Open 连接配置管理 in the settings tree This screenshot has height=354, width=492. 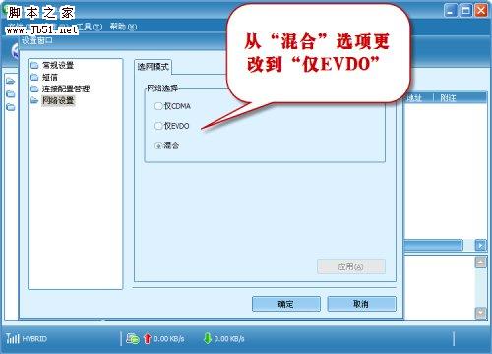click(x=66, y=88)
